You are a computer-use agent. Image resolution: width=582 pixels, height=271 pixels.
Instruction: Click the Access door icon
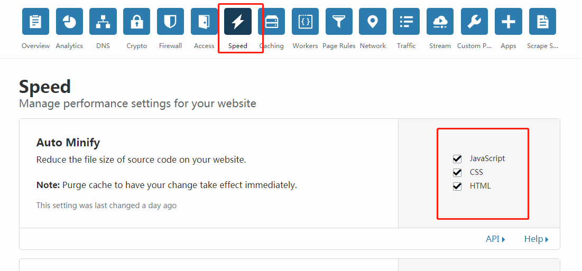point(204,22)
